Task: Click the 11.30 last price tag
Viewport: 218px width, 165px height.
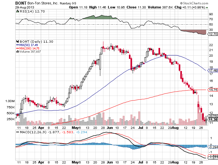Action: click(213, 120)
